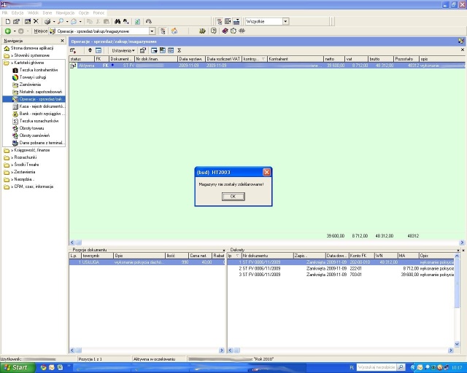Sort by Kontrahent column header

pos(295,59)
